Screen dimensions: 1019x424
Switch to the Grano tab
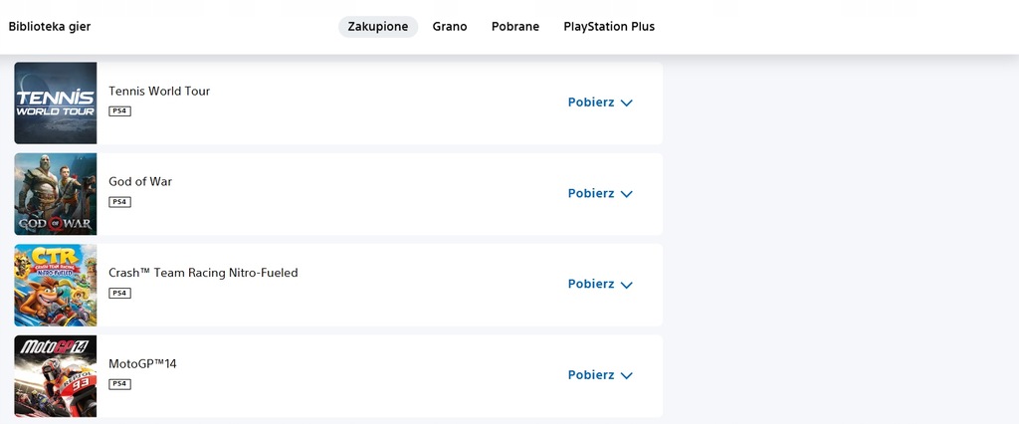click(x=450, y=27)
